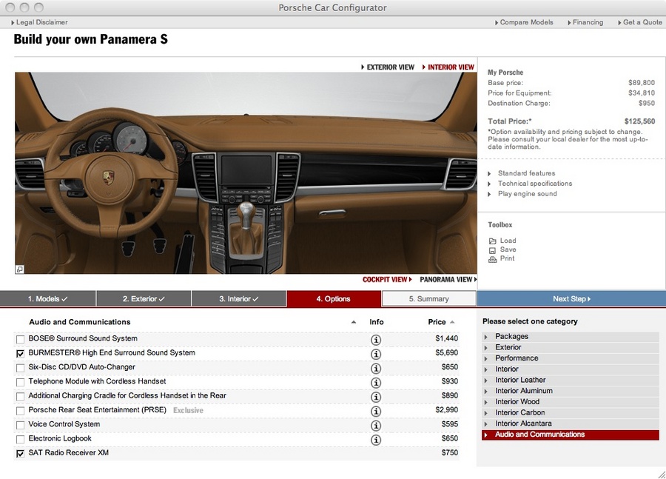The height and width of the screenshot is (479, 666).
Task: Select the 4. Options tab
Action: [x=334, y=299]
